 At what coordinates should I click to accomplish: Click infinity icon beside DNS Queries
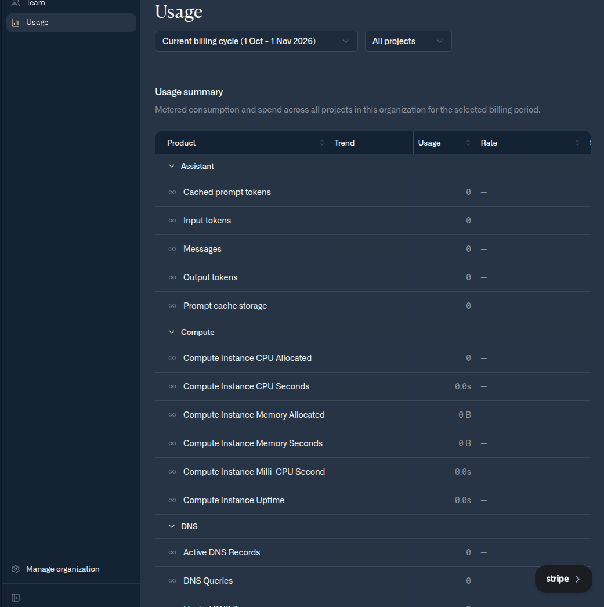point(172,581)
